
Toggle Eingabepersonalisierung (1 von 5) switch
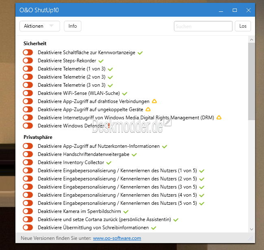point(28,171)
